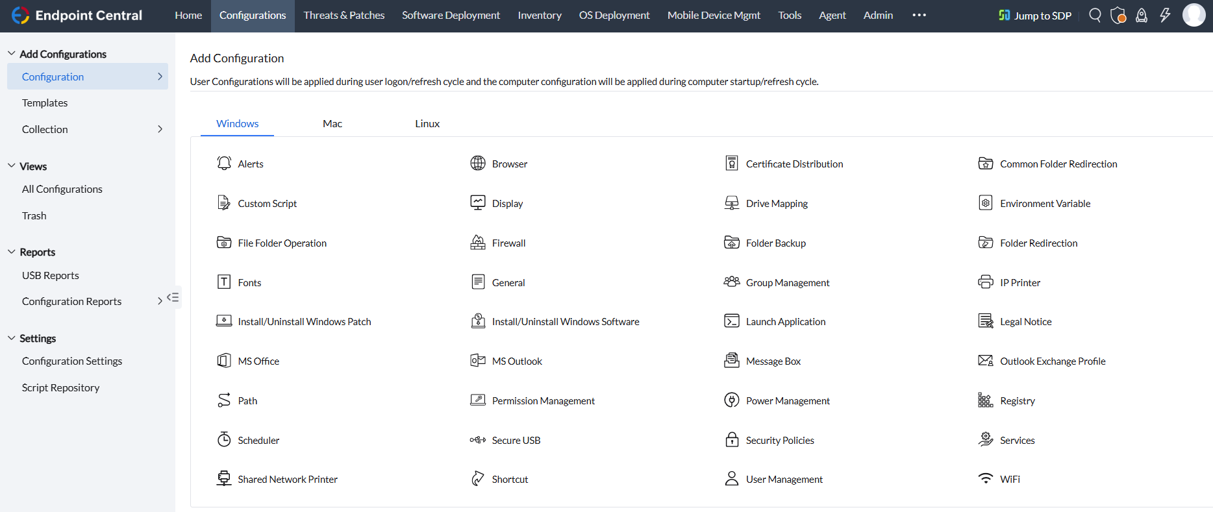1213x512 pixels.
Task: Click the WiFi configuration icon
Action: (x=985, y=479)
